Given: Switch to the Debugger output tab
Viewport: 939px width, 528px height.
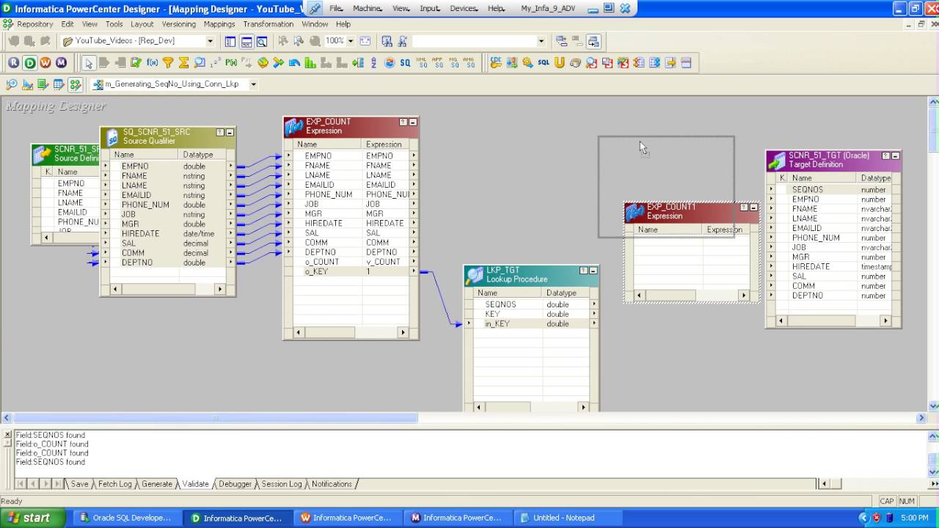Looking at the screenshot, I should coord(235,484).
